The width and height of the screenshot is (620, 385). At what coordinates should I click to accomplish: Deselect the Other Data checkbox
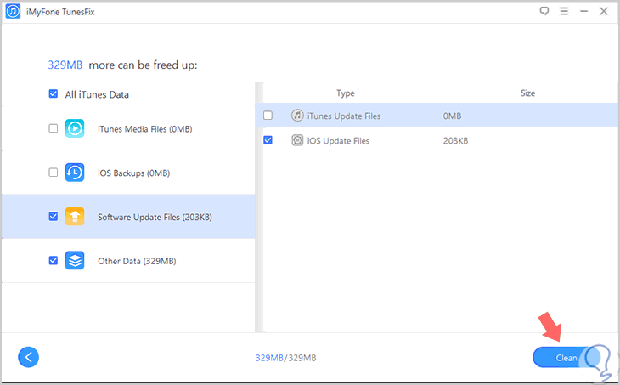(54, 261)
